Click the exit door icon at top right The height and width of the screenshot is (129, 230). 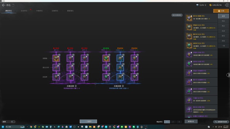(x=227, y=5)
